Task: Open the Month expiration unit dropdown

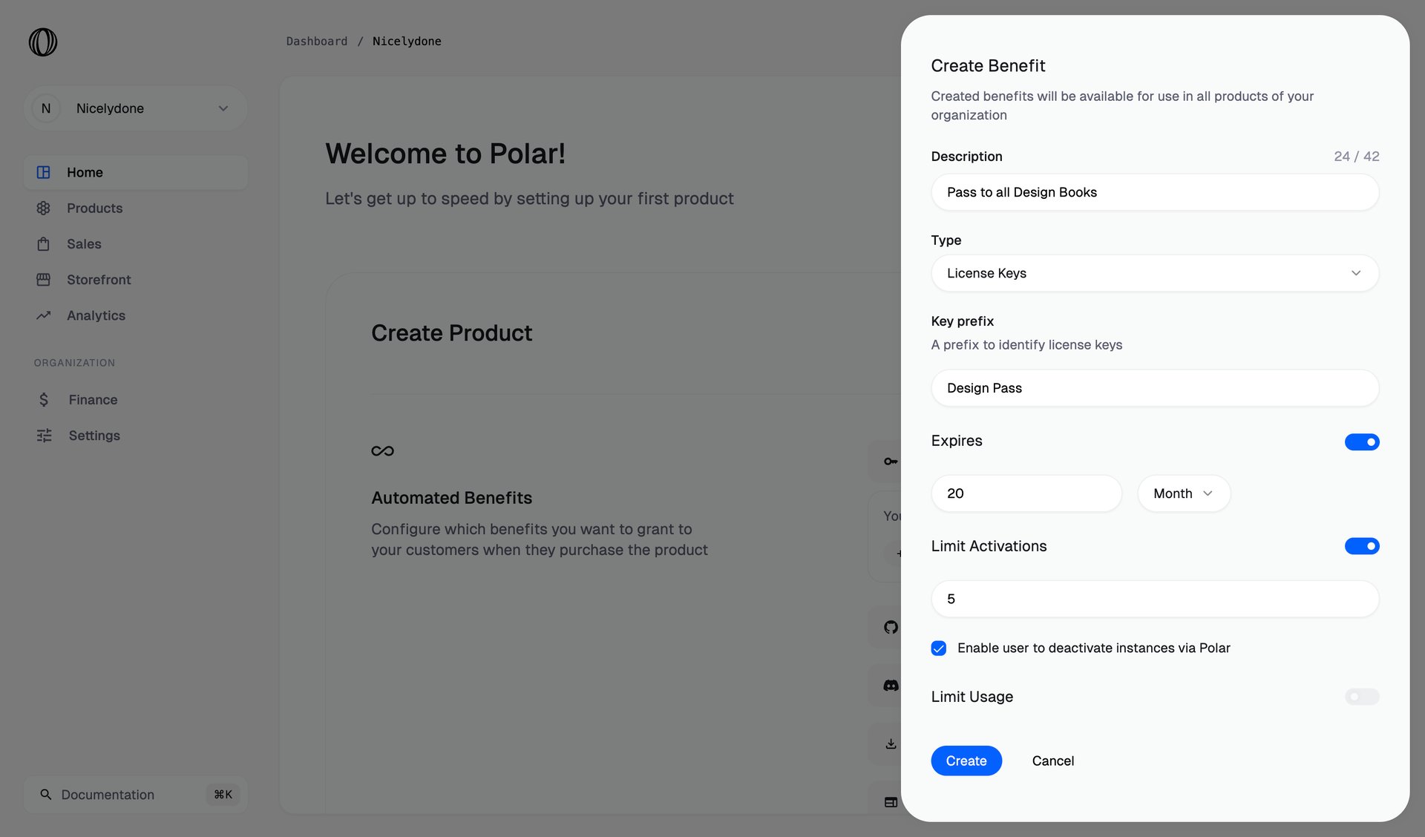Action: point(1183,493)
